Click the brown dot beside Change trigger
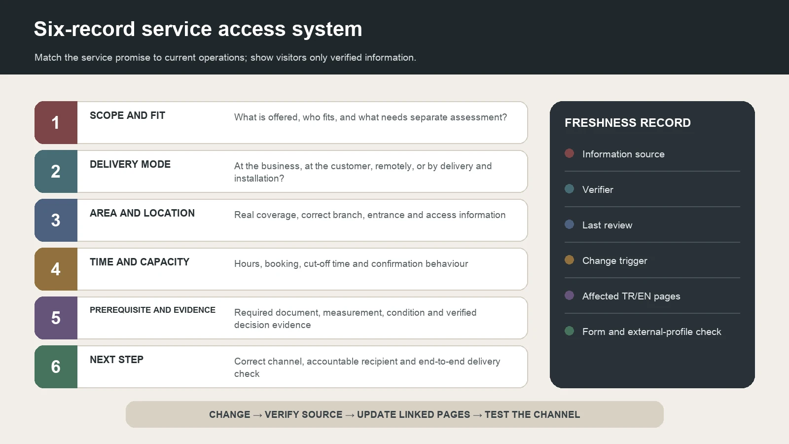789x444 pixels. click(569, 260)
